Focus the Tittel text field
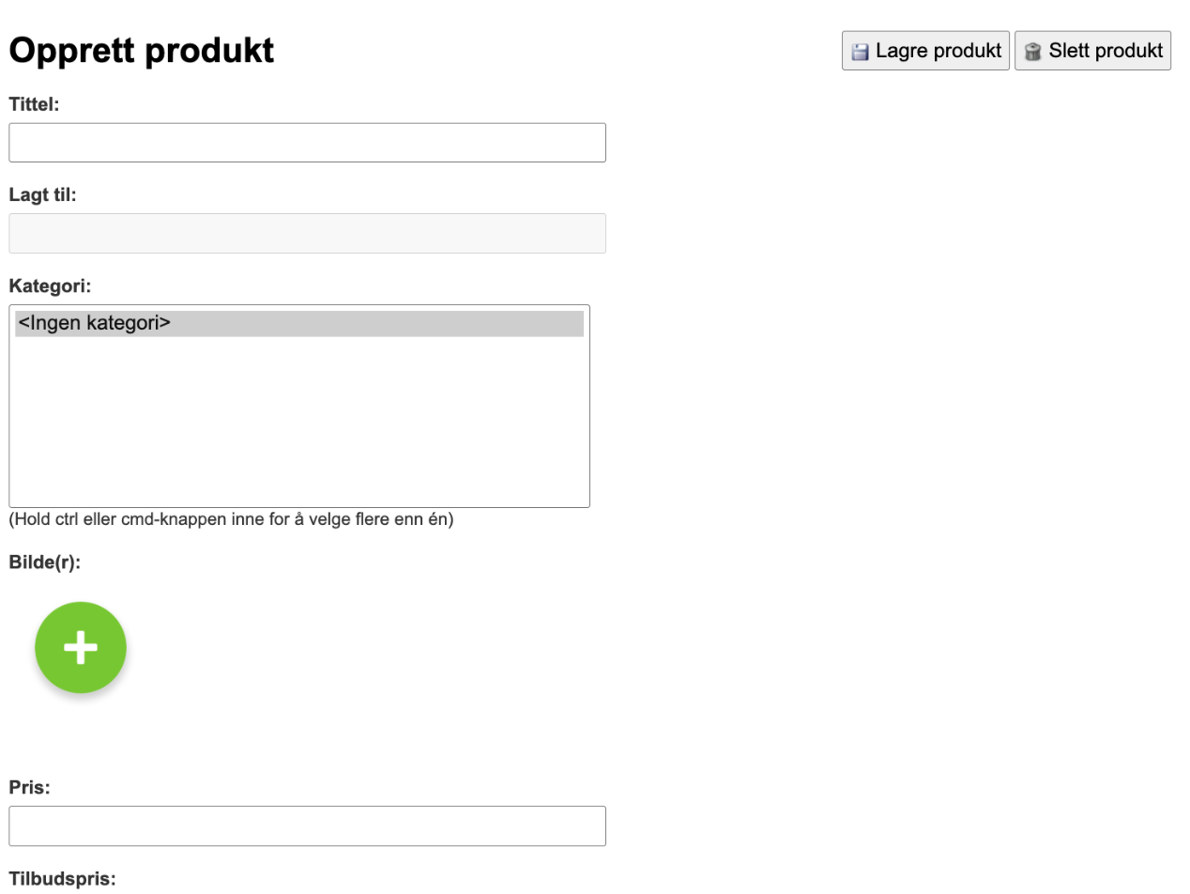Screen dimensions: 1190x894 [x=307, y=143]
